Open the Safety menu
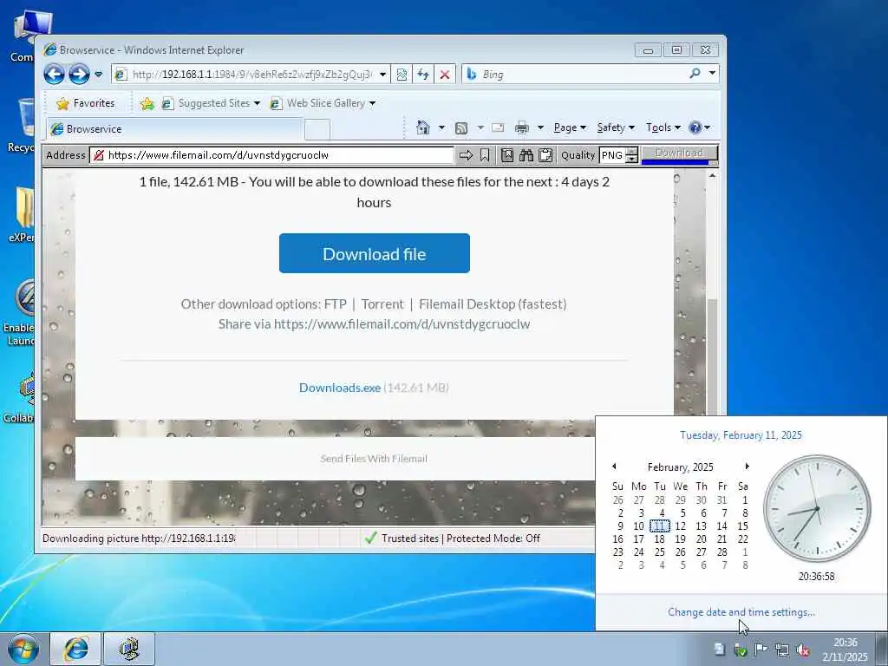888x666 pixels. click(x=616, y=127)
